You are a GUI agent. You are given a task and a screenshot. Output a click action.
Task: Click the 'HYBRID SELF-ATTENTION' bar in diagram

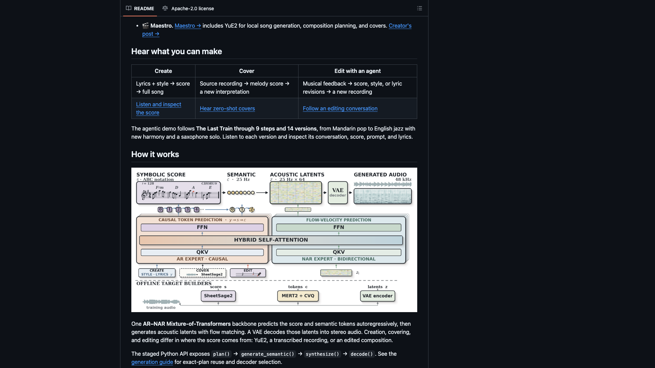pos(271,240)
